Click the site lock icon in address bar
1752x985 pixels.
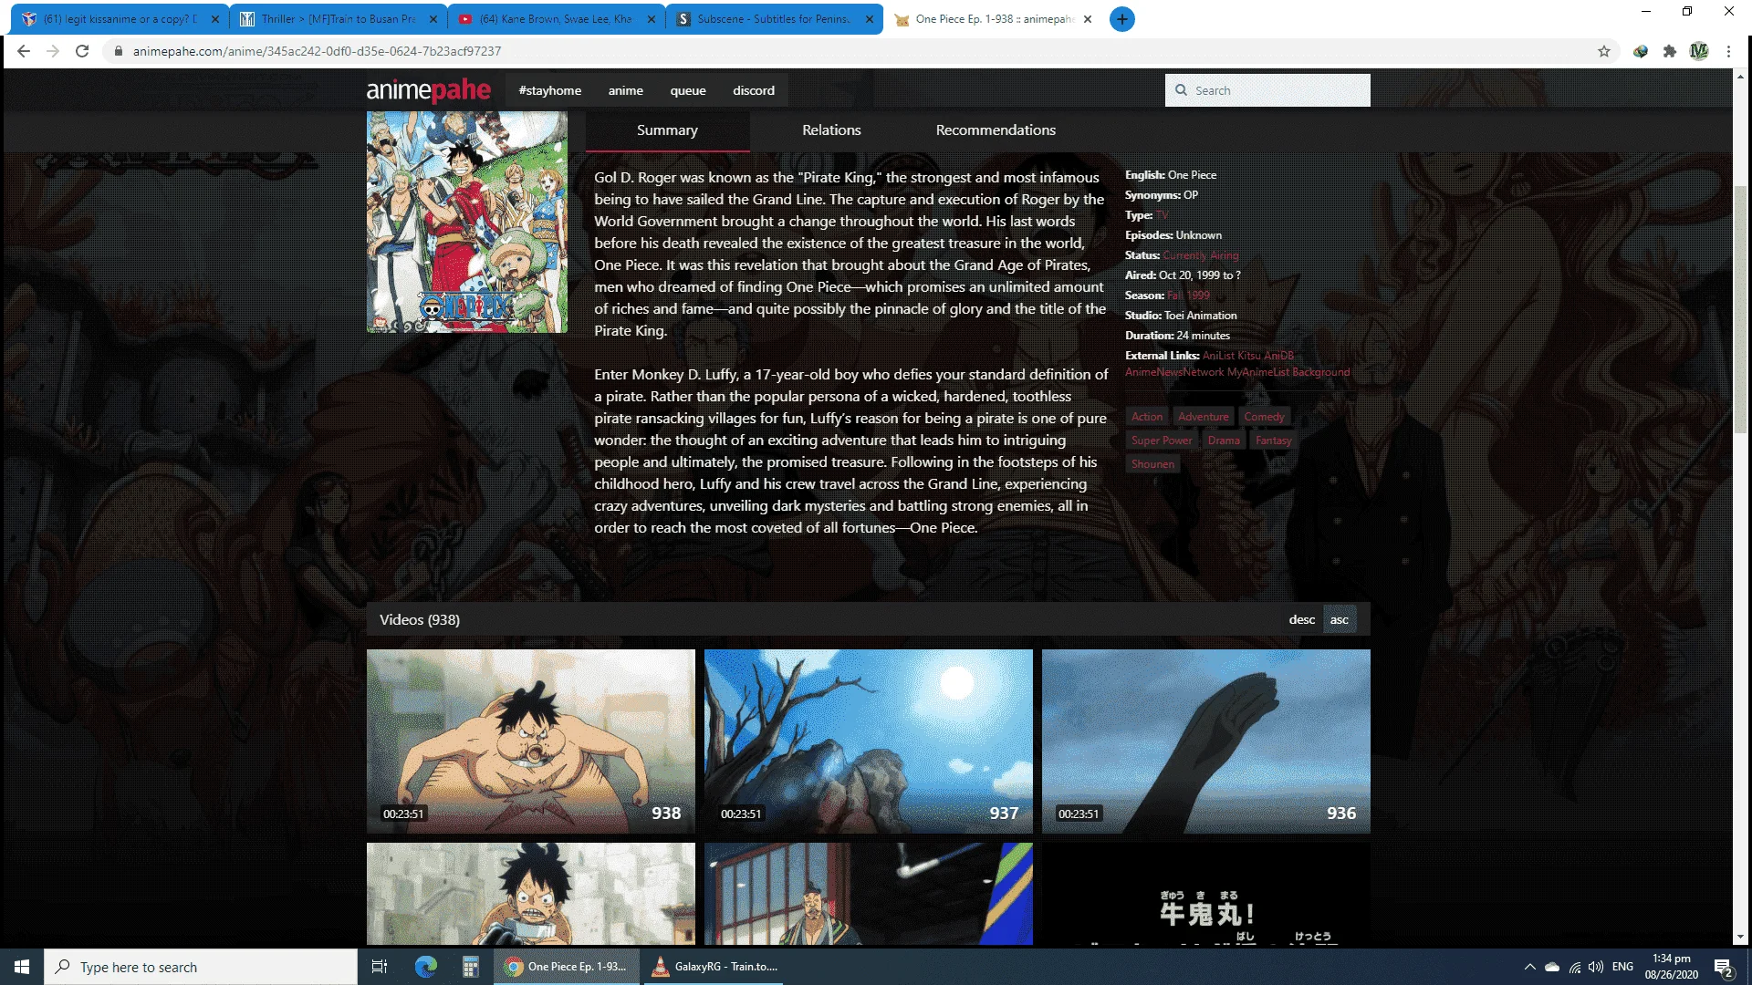coord(118,51)
